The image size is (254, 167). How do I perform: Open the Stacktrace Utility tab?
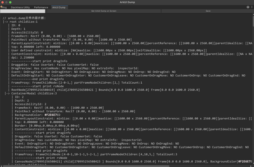20,7
